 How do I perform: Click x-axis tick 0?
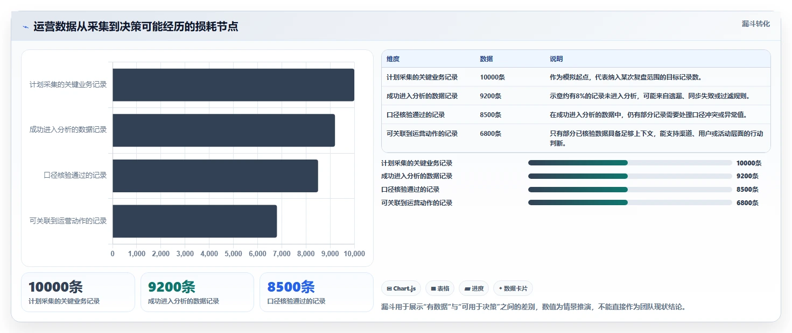(x=113, y=254)
